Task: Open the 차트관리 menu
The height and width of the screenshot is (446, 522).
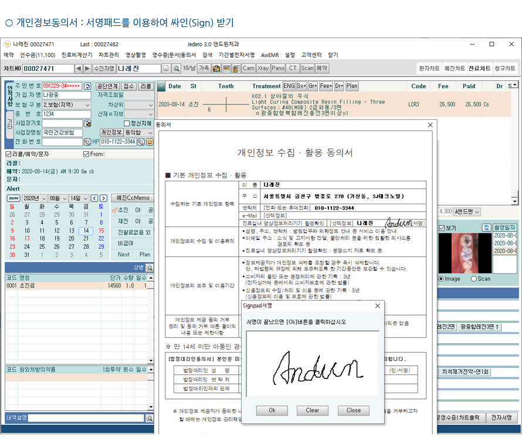Action: tap(109, 55)
